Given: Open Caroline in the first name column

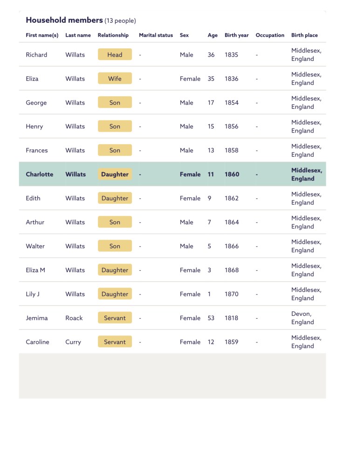Looking at the screenshot, I should 37,342.
